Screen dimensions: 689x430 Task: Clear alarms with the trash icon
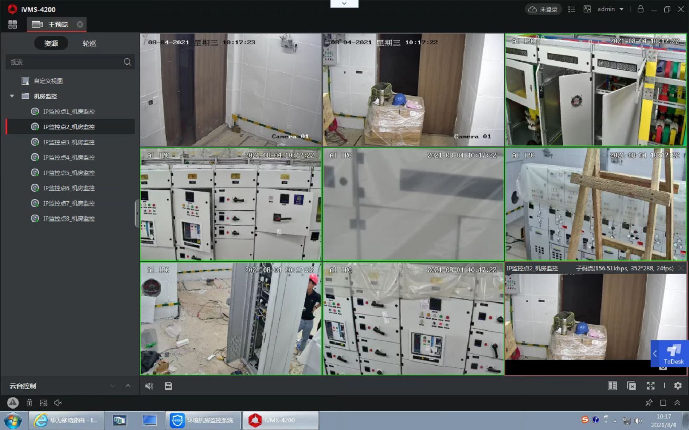pyautogui.click(x=29, y=403)
